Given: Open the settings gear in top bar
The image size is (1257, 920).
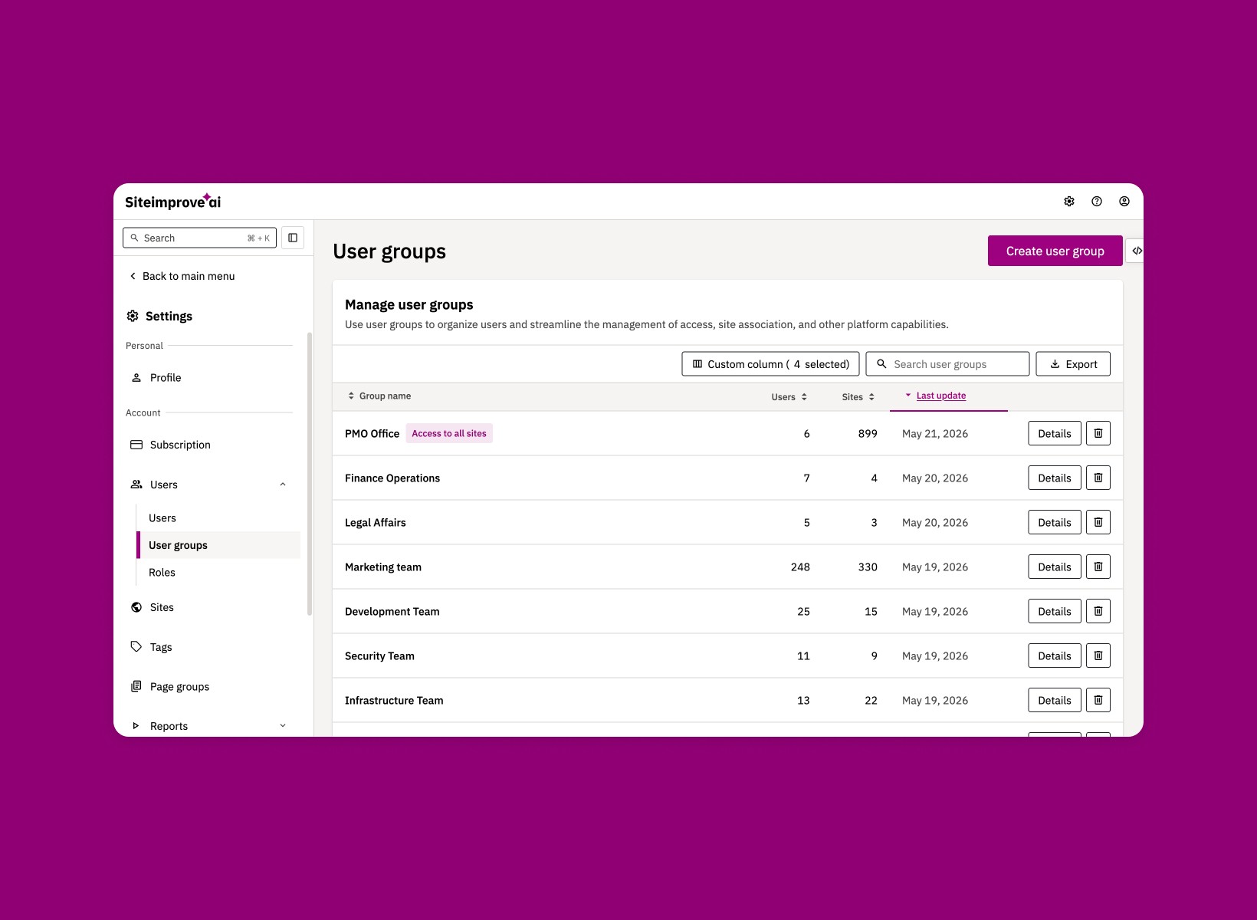Looking at the screenshot, I should pos(1069,202).
